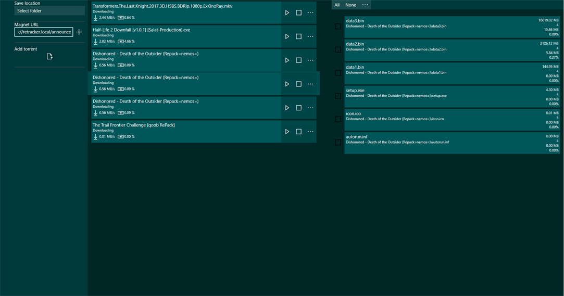The height and width of the screenshot is (296, 564).
Task: Select the icon.ico file name
Action: coord(353,113)
